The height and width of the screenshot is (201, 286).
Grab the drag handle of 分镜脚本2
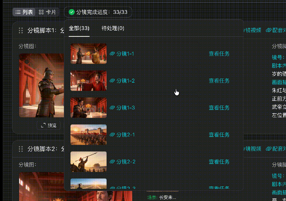[21, 149]
